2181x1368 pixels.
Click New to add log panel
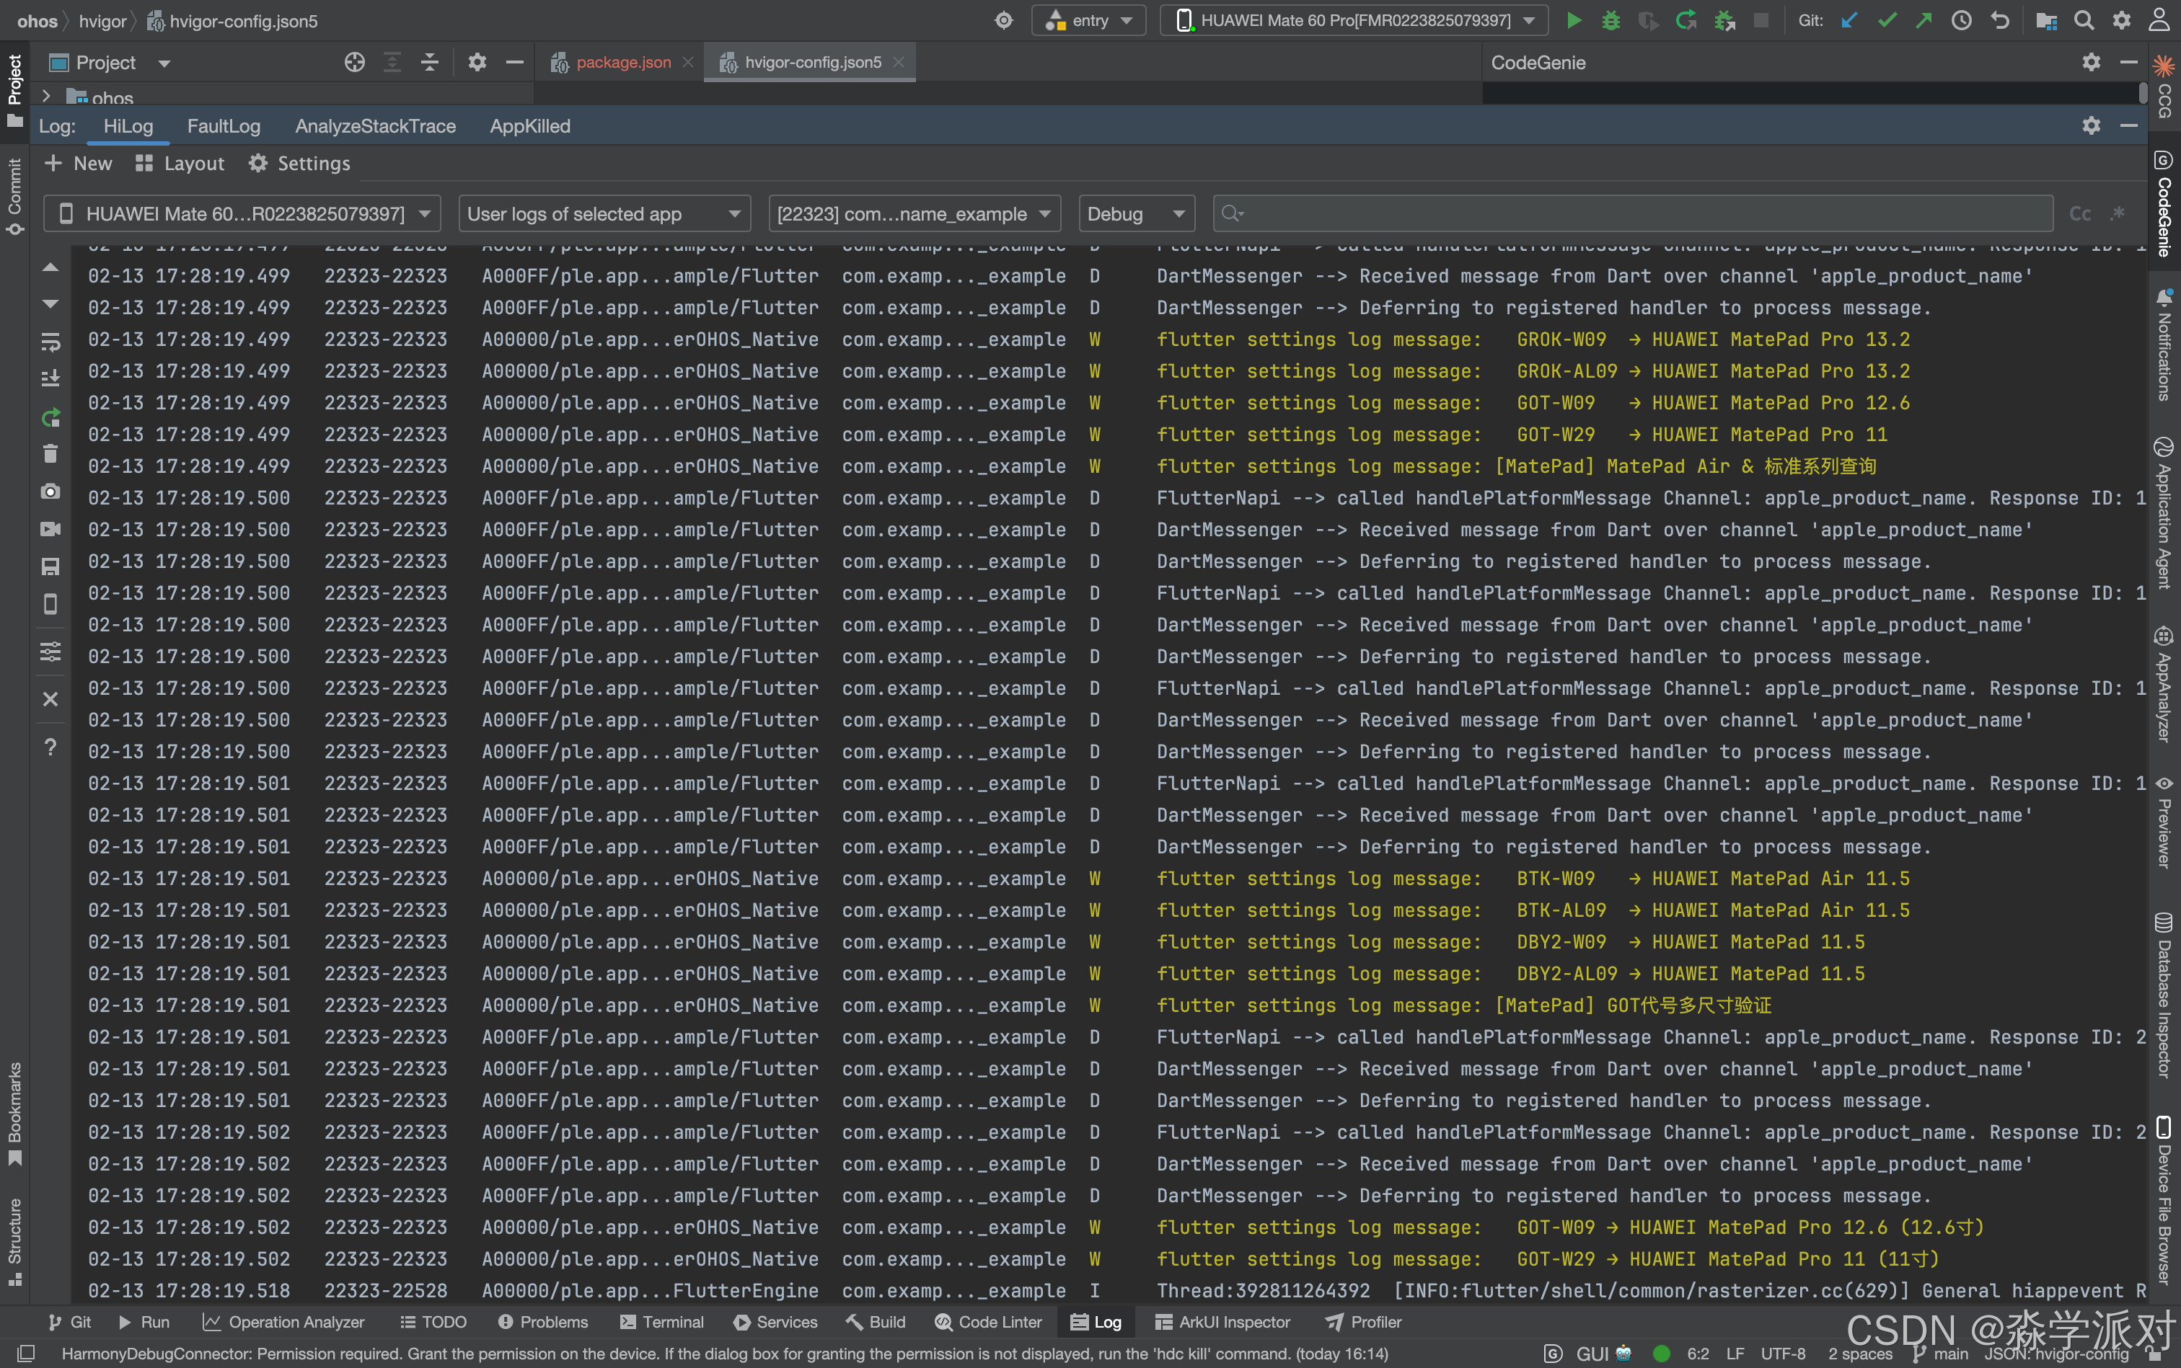[79, 164]
